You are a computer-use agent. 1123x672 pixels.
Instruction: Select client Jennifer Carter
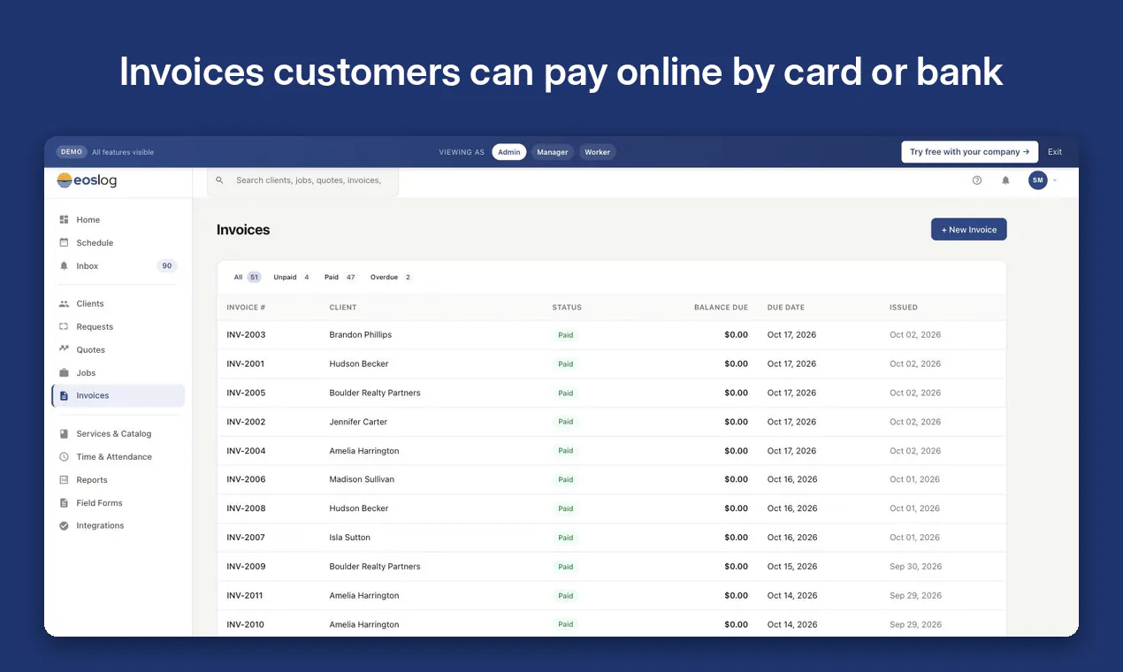pyautogui.click(x=358, y=422)
